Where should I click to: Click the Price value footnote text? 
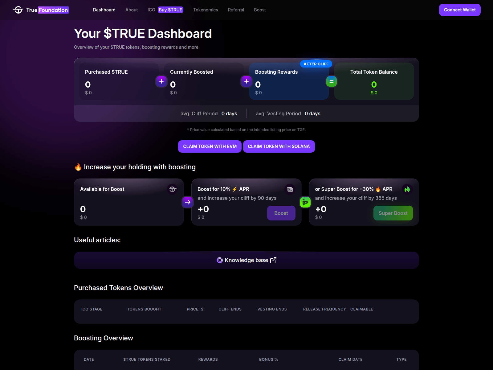tap(246, 130)
